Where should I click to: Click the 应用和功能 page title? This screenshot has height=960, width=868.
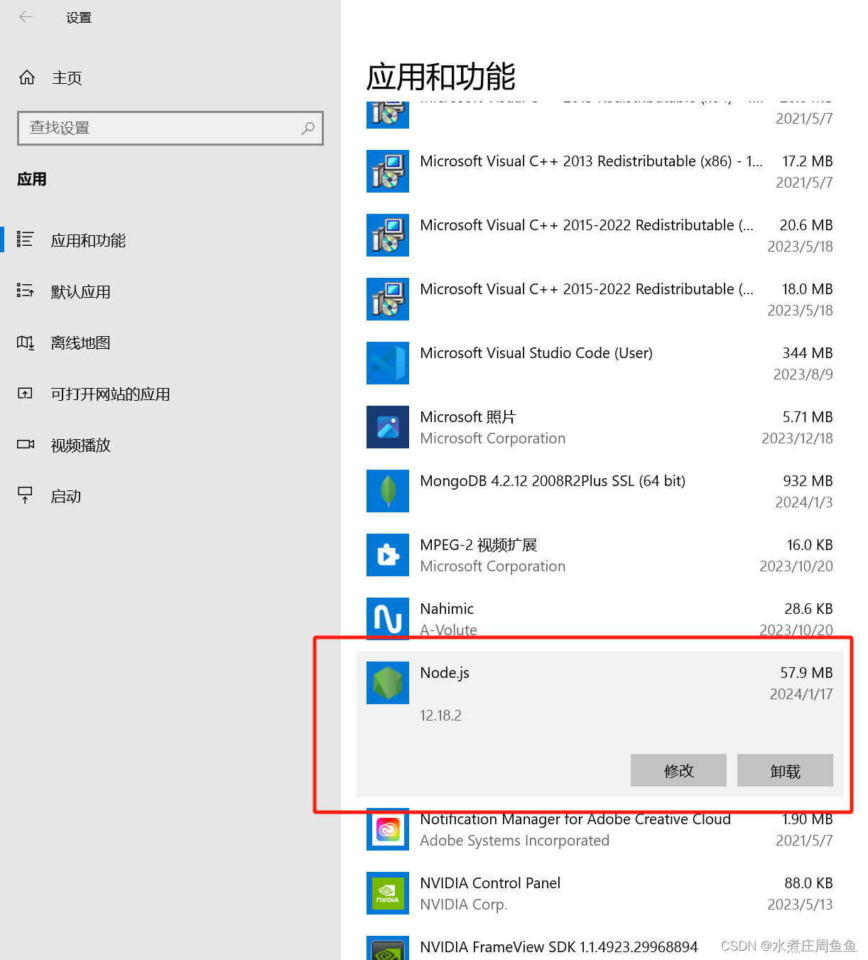pyautogui.click(x=440, y=77)
